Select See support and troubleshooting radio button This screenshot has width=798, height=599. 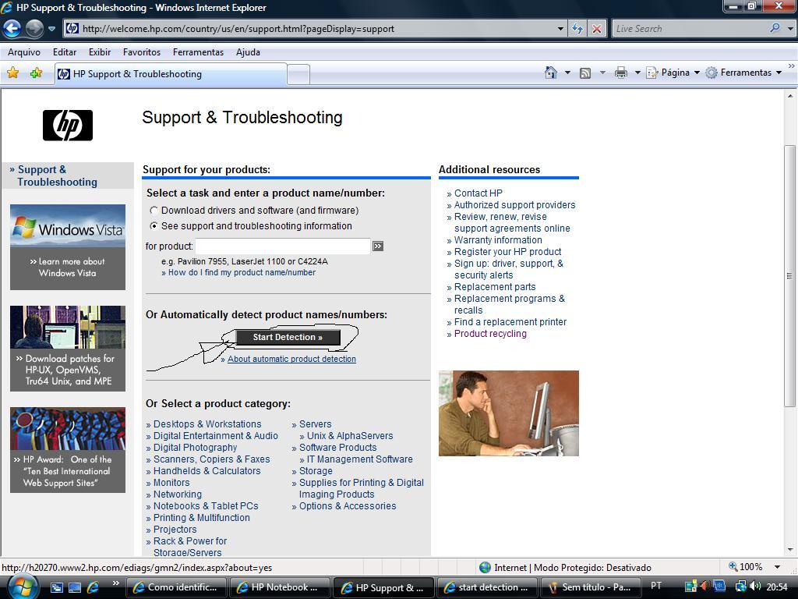(154, 225)
